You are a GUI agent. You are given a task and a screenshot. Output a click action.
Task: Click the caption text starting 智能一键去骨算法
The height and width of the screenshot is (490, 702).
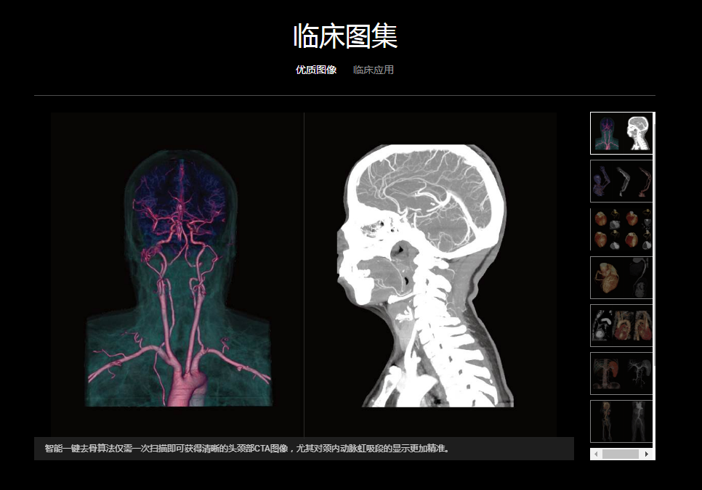pyautogui.click(x=247, y=449)
